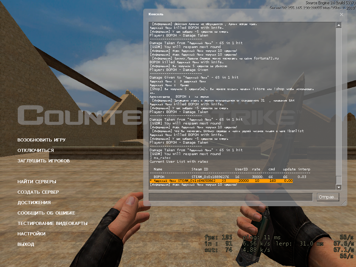
Task: Open НАСТРОЙКИ settings menu
Action: coord(31,234)
